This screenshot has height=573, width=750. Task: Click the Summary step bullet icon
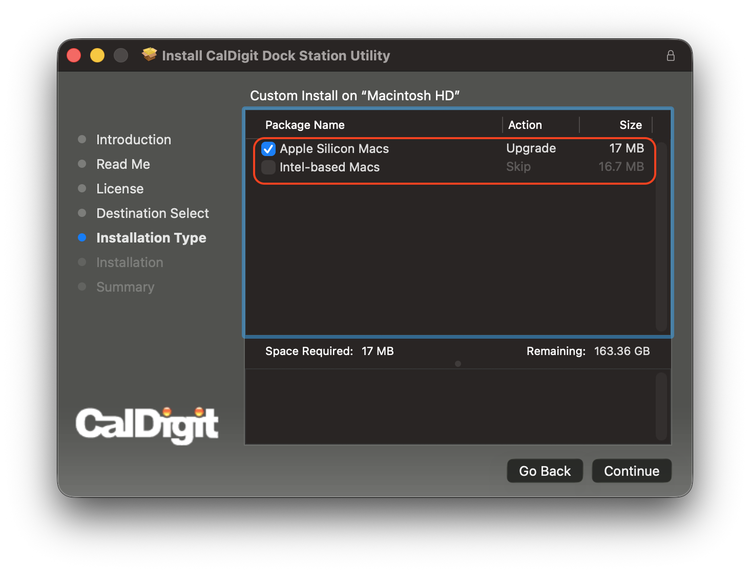coord(82,287)
